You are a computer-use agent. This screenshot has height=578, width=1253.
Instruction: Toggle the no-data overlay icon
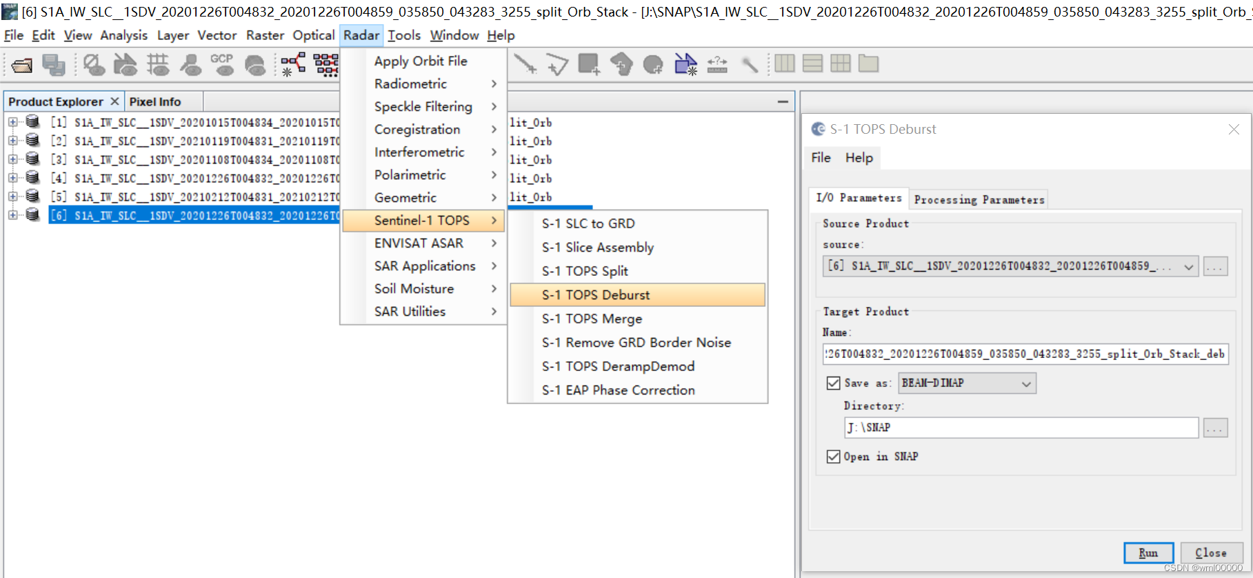click(94, 65)
